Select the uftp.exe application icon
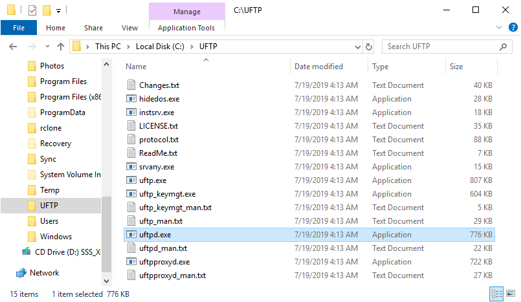This screenshot has width=521, height=302. click(x=131, y=180)
